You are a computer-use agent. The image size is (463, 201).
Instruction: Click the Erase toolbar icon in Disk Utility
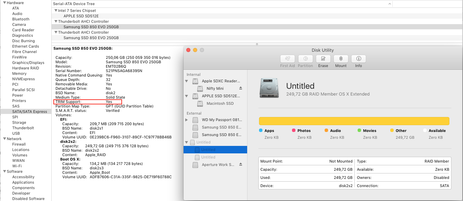323,58
